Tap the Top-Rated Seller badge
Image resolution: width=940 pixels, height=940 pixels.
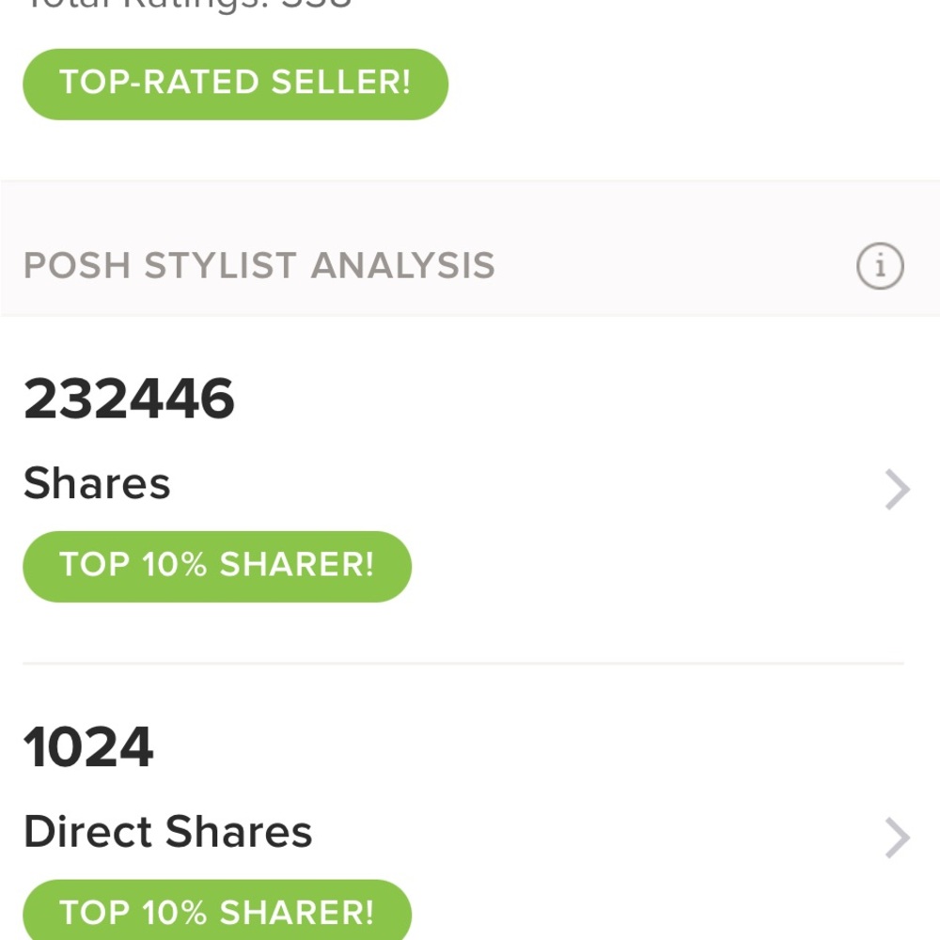click(236, 84)
